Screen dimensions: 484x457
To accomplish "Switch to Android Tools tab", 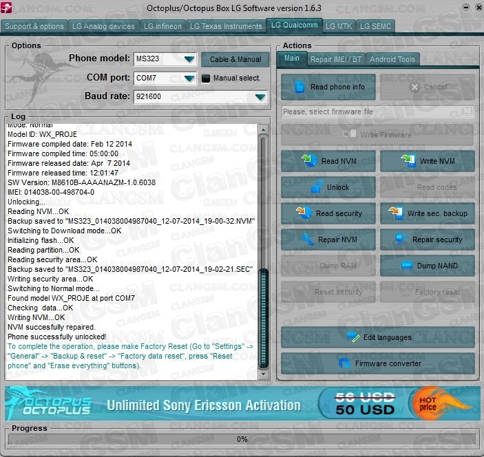I will (392, 59).
